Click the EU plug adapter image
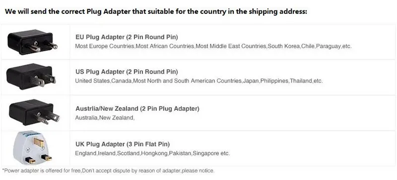Image resolution: width=397 pixels, height=180 pixels. tap(32, 42)
